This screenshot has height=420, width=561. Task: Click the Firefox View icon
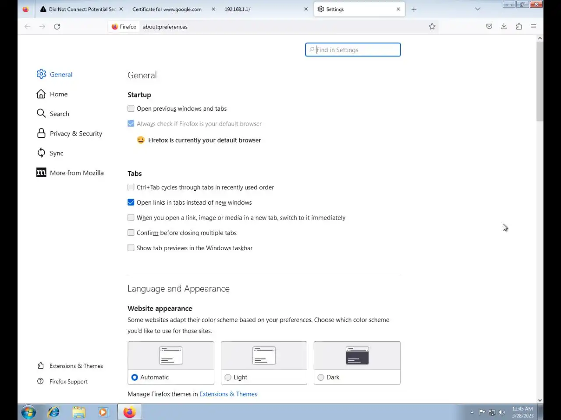(25, 9)
